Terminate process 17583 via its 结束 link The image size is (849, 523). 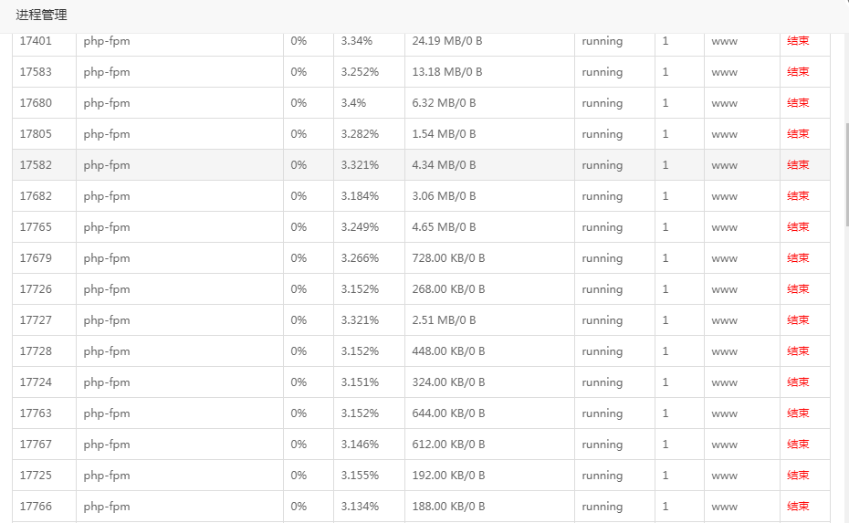tap(798, 71)
